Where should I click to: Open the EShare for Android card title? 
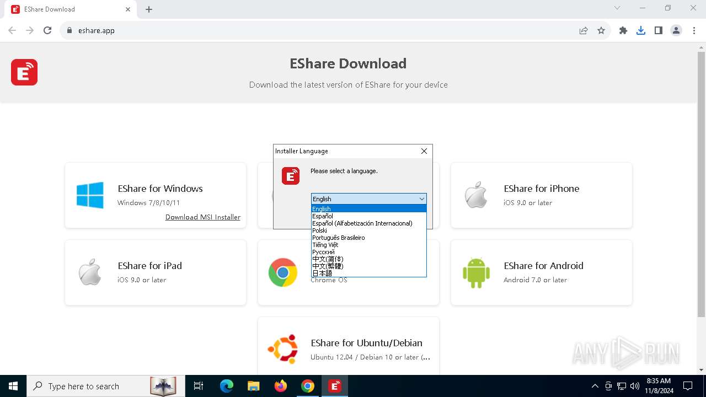pos(543,266)
